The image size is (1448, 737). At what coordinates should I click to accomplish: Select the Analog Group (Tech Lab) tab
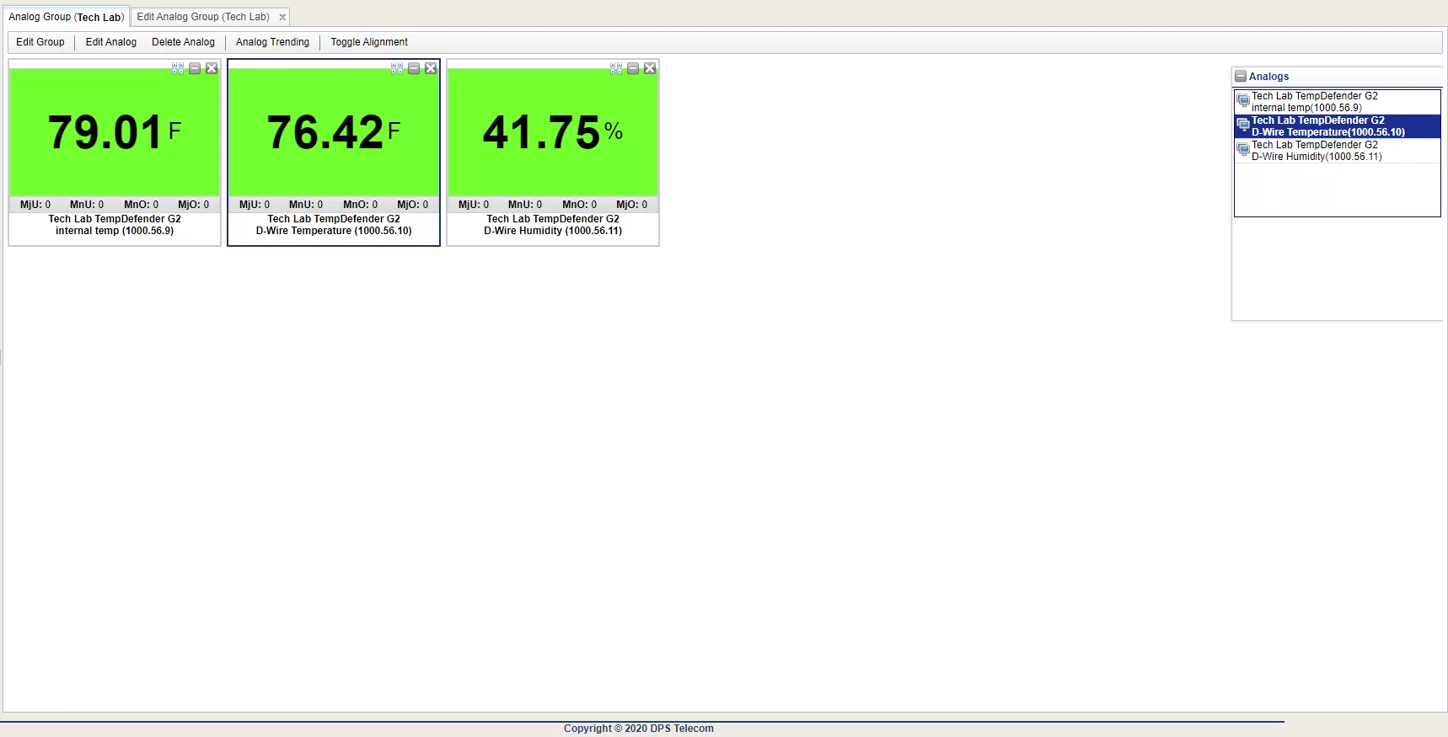66,17
